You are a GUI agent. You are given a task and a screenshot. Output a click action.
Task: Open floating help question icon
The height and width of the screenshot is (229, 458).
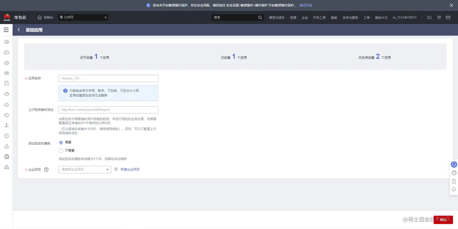click(454, 173)
